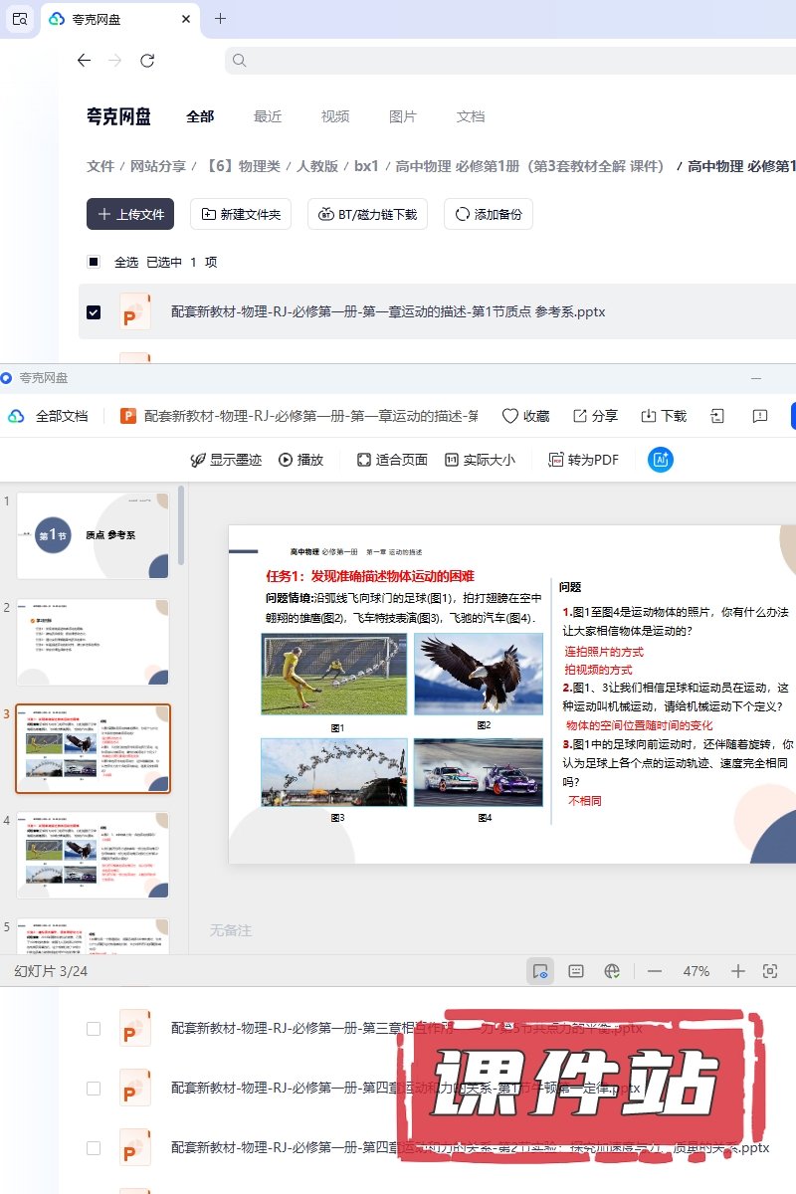Uncheck the selected 第1节质点 参考系 file checkbox
The width and height of the screenshot is (796, 1194).
tap(94, 312)
